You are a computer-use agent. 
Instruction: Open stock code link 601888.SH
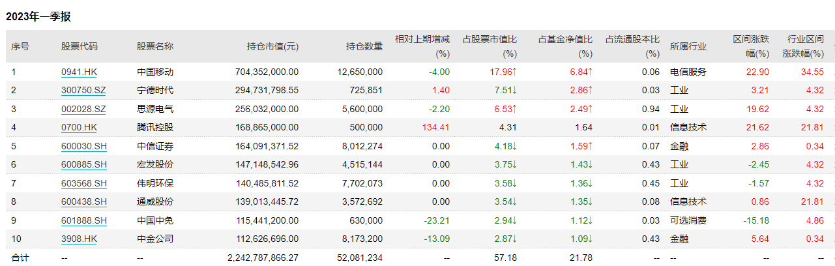click(84, 220)
